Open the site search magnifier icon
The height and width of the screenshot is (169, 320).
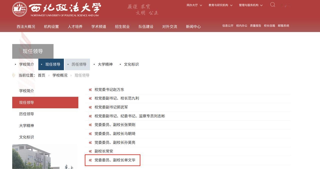coord(272,4)
